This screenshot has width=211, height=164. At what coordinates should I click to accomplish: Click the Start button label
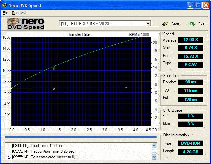click(175, 24)
